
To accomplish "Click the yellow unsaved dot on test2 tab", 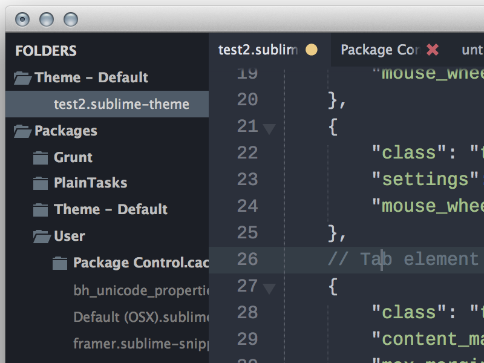I will click(x=312, y=50).
